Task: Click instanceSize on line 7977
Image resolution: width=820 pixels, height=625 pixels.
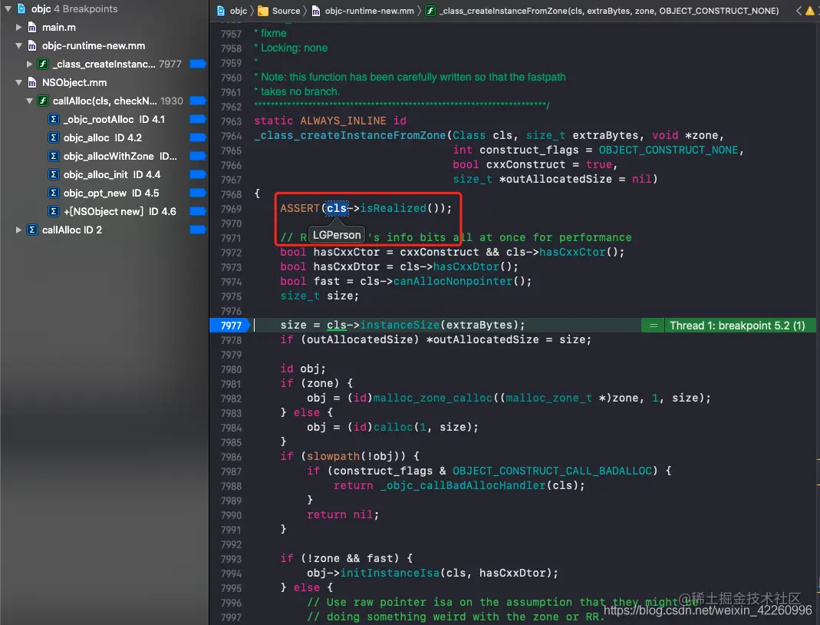Action: click(x=400, y=325)
